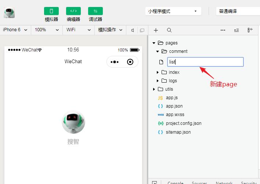Click the speaker mute icon

pos(133,30)
